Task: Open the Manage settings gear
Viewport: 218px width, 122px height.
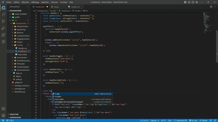Action: pos(3,115)
